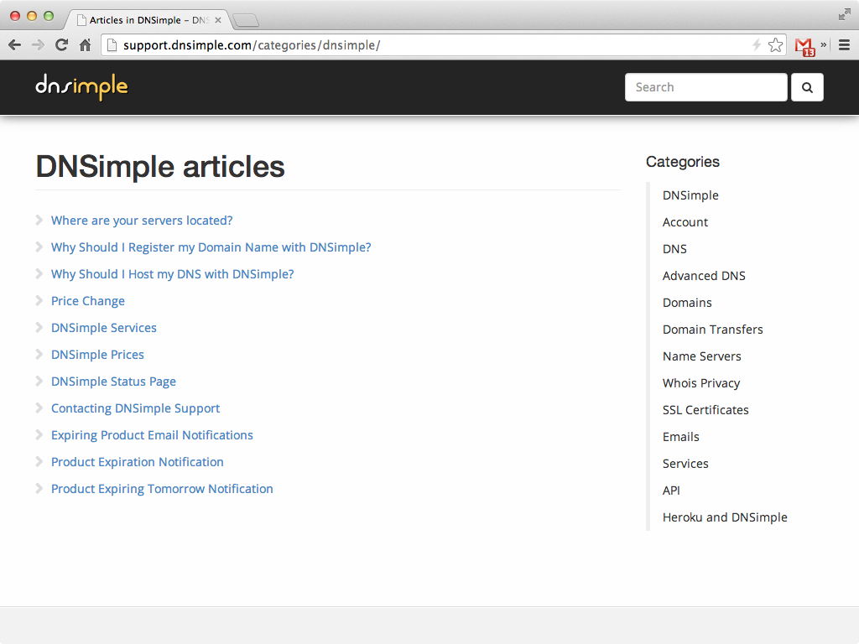
Task: Open Contacting DNSimple Support article
Action: point(135,408)
